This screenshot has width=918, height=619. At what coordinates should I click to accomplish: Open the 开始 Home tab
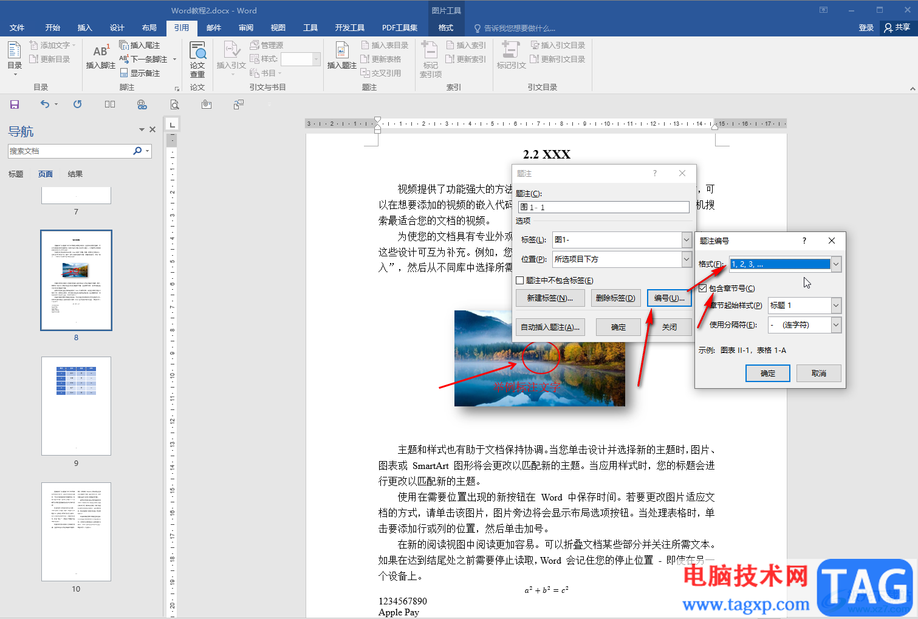(x=53, y=28)
